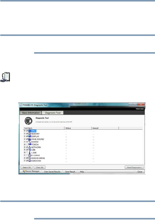Start Diagnostics with the button
This screenshot has height=222, width=155.
[x=134, y=167]
